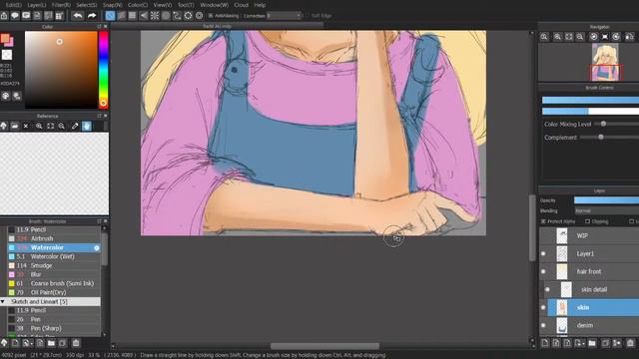The image size is (639, 359).
Task: Open the color palette icon below swatches
Action: 6,96
